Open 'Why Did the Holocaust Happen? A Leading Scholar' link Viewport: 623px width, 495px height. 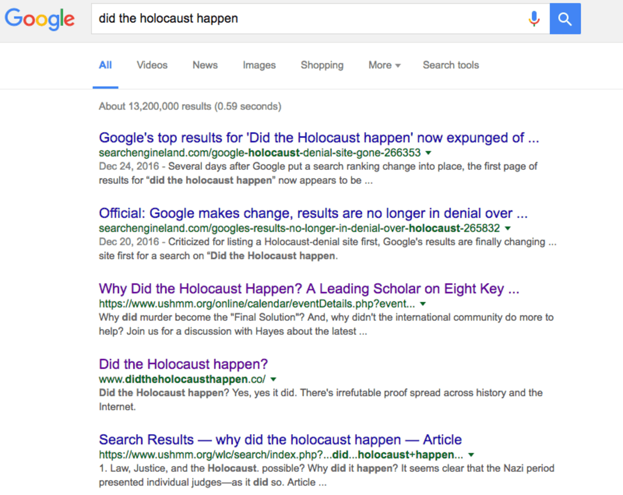309,289
